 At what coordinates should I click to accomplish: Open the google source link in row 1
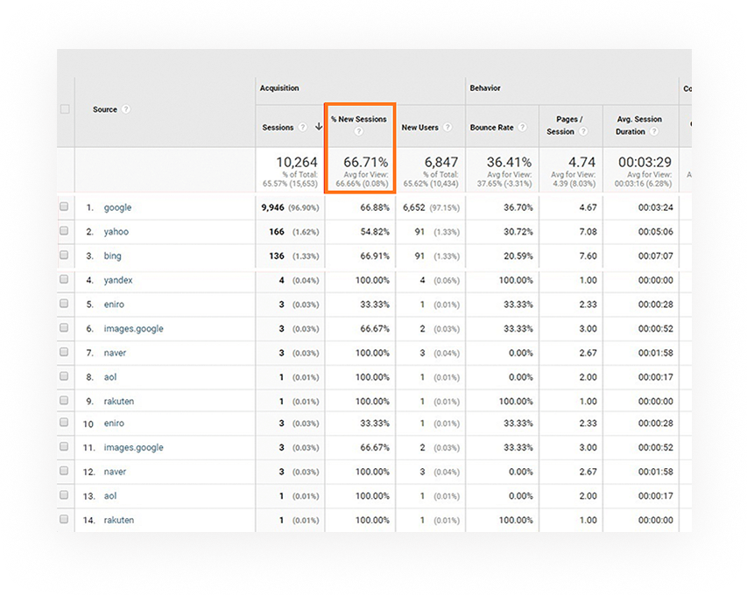(117, 207)
